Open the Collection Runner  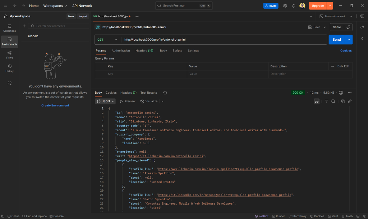[x=279, y=216]
